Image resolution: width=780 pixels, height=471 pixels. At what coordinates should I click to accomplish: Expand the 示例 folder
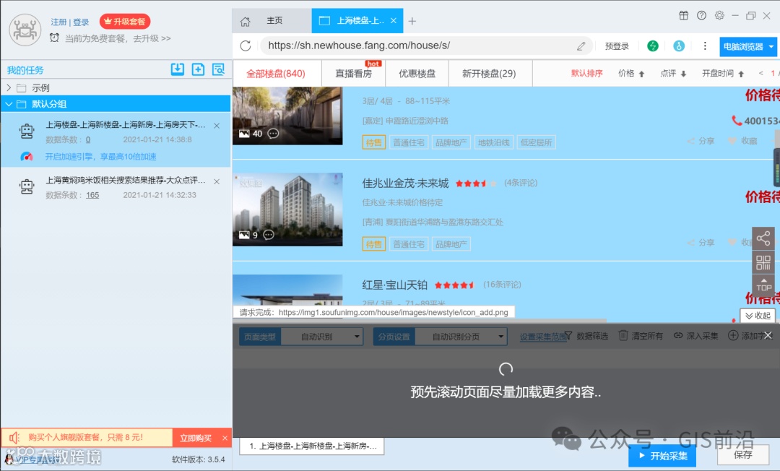click(9, 87)
